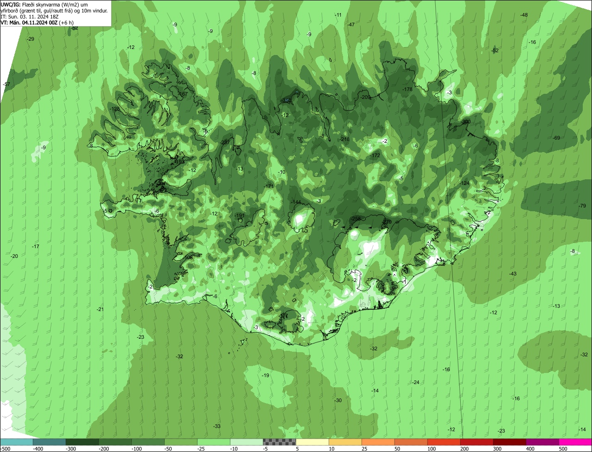Select the purple swatch from 400 to 500
592x452 pixels.
click(542, 442)
